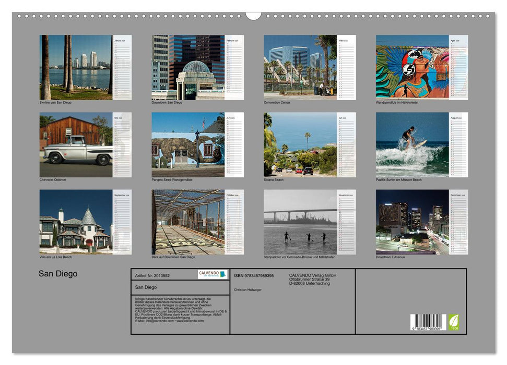This screenshot has width=507, height=365.
Task: Select the Pazifik-Surfer am Mission Beach photo
Action: point(412,146)
